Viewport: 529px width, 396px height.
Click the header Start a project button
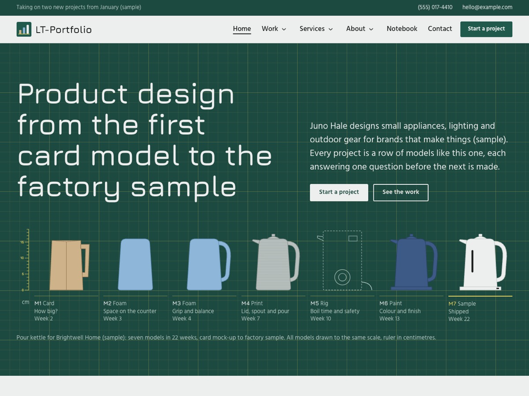click(486, 29)
